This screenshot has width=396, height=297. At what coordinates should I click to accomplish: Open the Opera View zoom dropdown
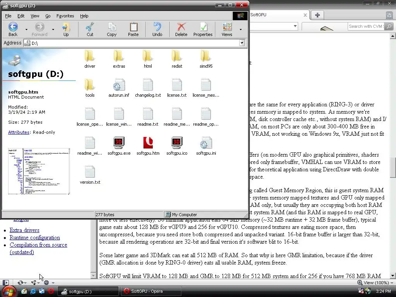tap(392, 283)
